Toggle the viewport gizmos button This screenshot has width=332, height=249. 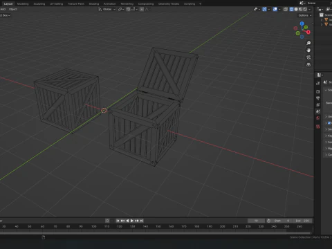[264, 9]
